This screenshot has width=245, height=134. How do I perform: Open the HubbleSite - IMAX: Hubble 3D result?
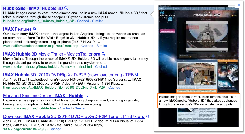coord(33,8)
